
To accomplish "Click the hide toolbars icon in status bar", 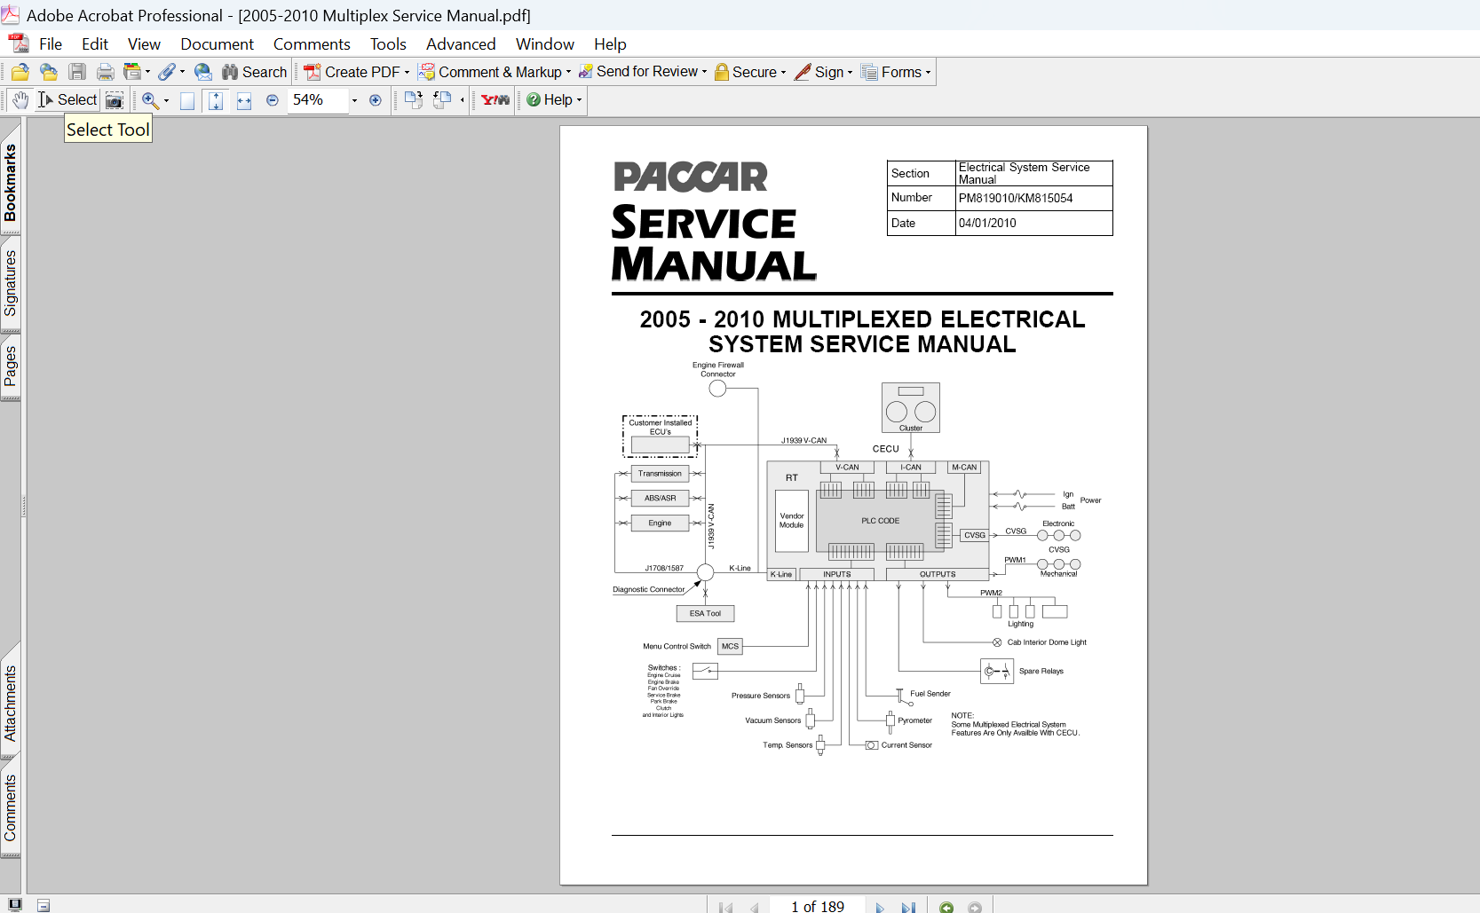I will tap(44, 906).
